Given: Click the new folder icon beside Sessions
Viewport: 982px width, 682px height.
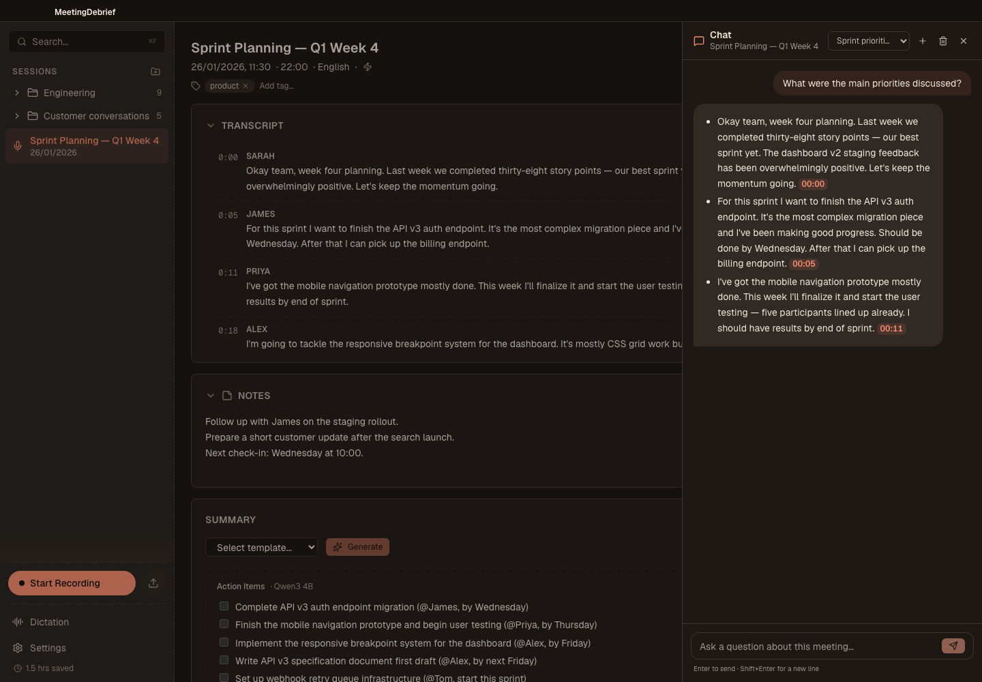Looking at the screenshot, I should click(155, 72).
